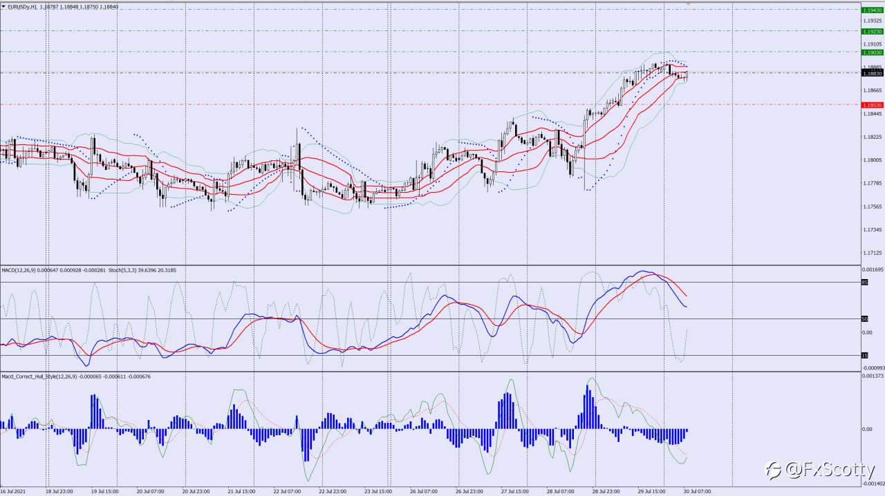Click the 21 Jul 15:00 time label

[x=241, y=492]
